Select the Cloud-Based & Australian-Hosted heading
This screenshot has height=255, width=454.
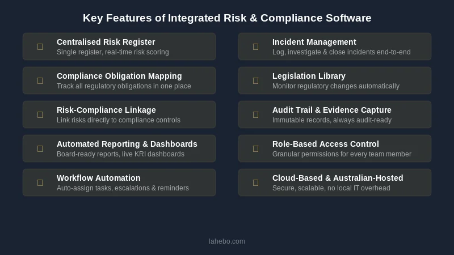[x=338, y=178]
